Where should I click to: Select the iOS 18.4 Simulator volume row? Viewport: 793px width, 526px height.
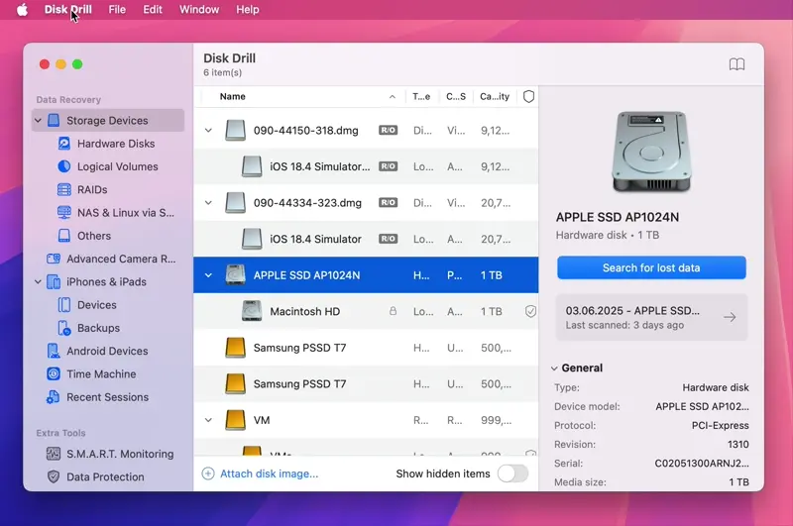pyautogui.click(x=366, y=239)
